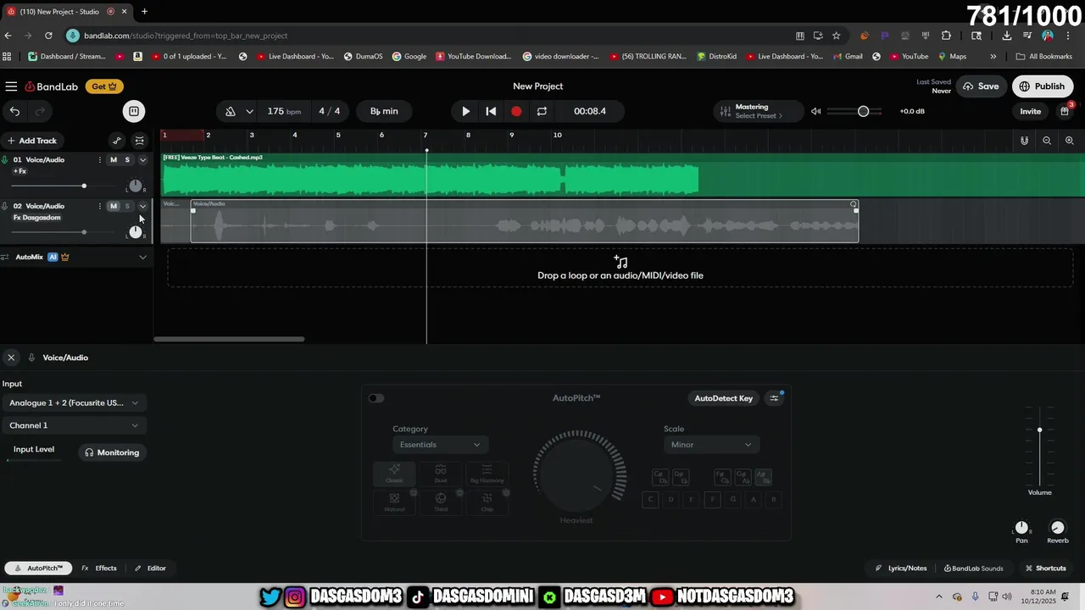The width and height of the screenshot is (1085, 610).
Task: Expand track 01 chevron
Action: point(142,160)
